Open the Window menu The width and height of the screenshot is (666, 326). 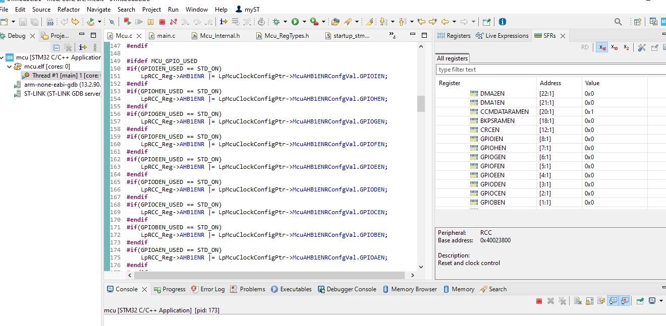click(x=197, y=9)
